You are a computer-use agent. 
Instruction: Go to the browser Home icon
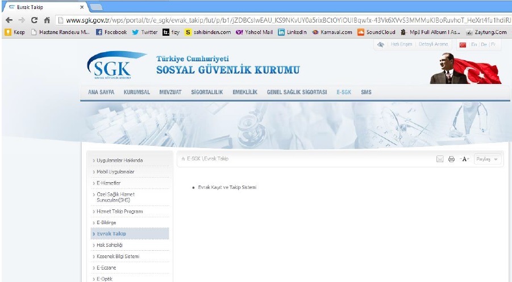pos(47,20)
